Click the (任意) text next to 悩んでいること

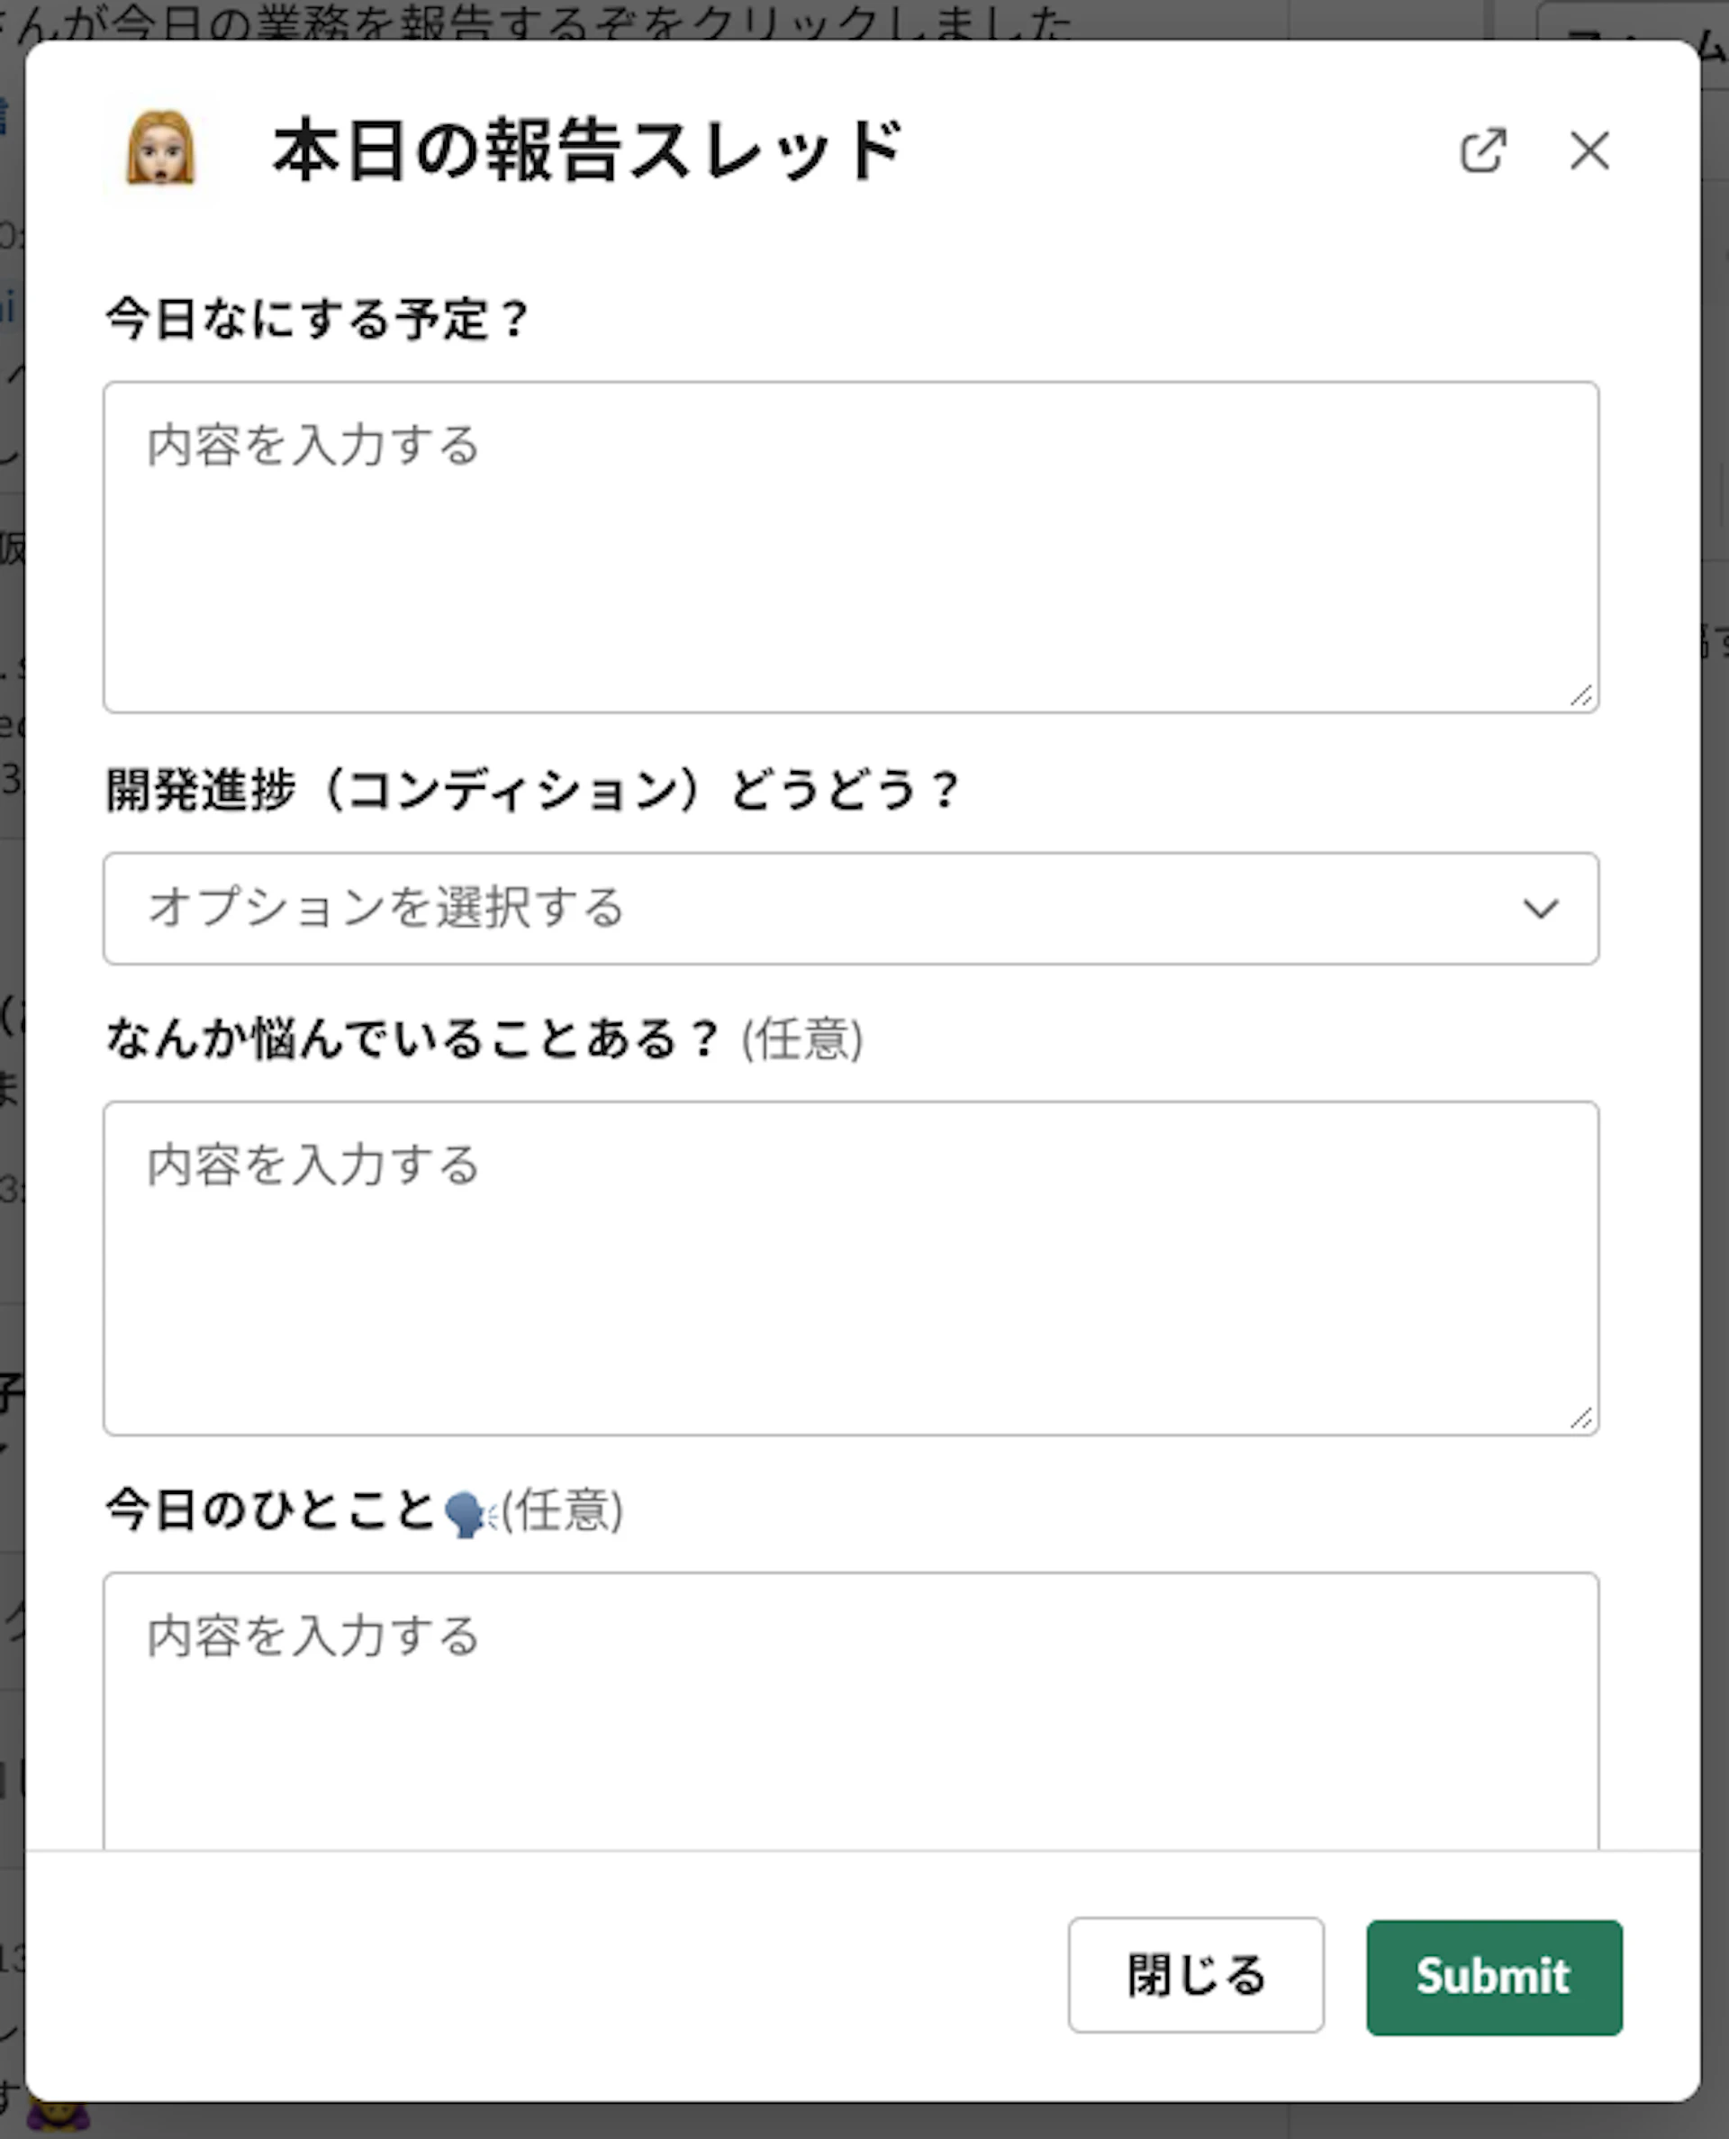tap(801, 1039)
